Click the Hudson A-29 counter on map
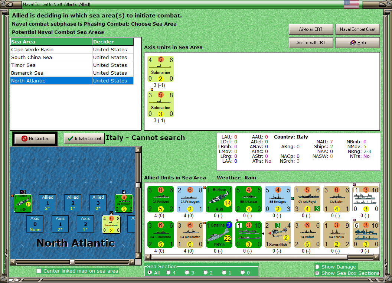The width and height of the screenshot is (392, 283). click(x=23, y=203)
